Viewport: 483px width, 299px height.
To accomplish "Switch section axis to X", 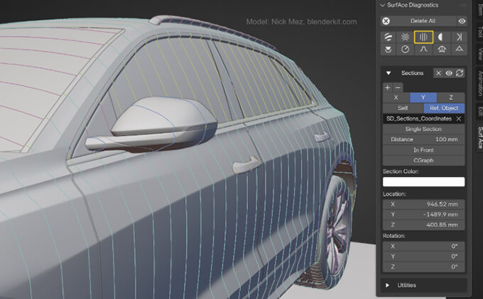I will tap(396, 97).
